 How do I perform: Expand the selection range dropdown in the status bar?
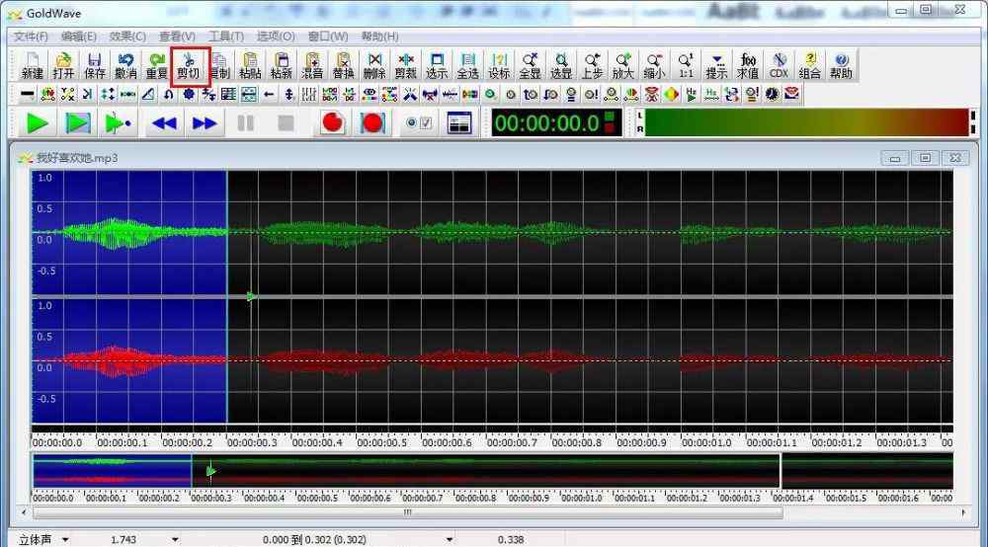click(x=450, y=540)
